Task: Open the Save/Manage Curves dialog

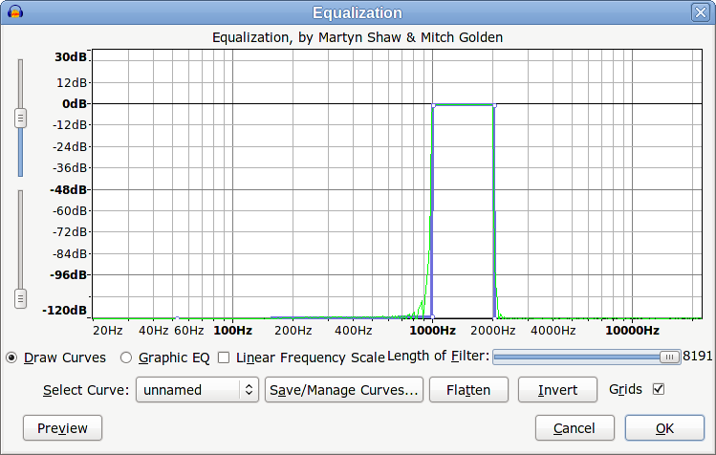Action: coord(344,390)
